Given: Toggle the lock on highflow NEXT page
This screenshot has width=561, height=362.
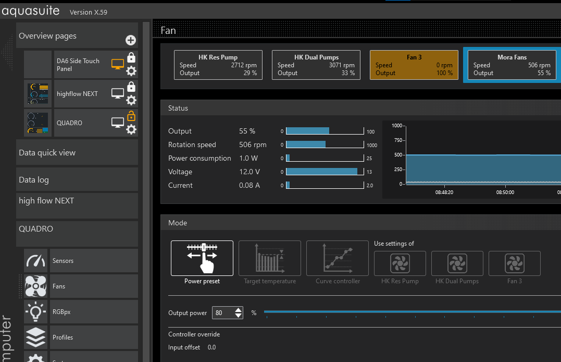Looking at the screenshot, I should pyautogui.click(x=131, y=87).
